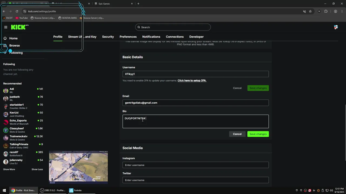The height and width of the screenshot is (194, 346).
Task: Click Adi's channel avatar
Action: pyautogui.click(x=6, y=91)
